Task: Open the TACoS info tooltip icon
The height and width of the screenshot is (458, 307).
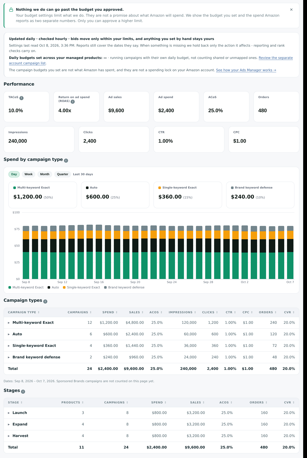Action: [21, 98]
